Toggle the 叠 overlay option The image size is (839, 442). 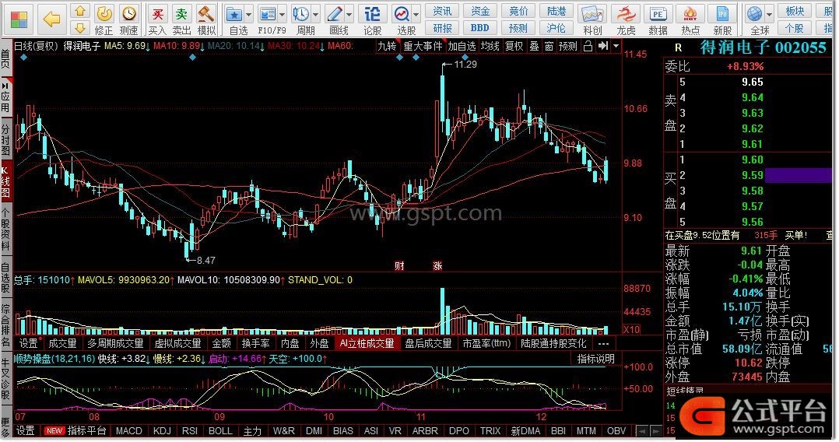pyautogui.click(x=534, y=47)
